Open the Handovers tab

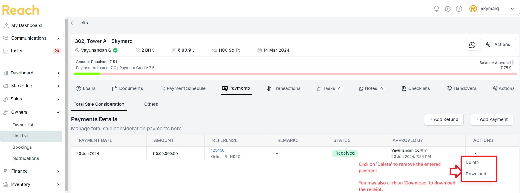click(x=461, y=88)
